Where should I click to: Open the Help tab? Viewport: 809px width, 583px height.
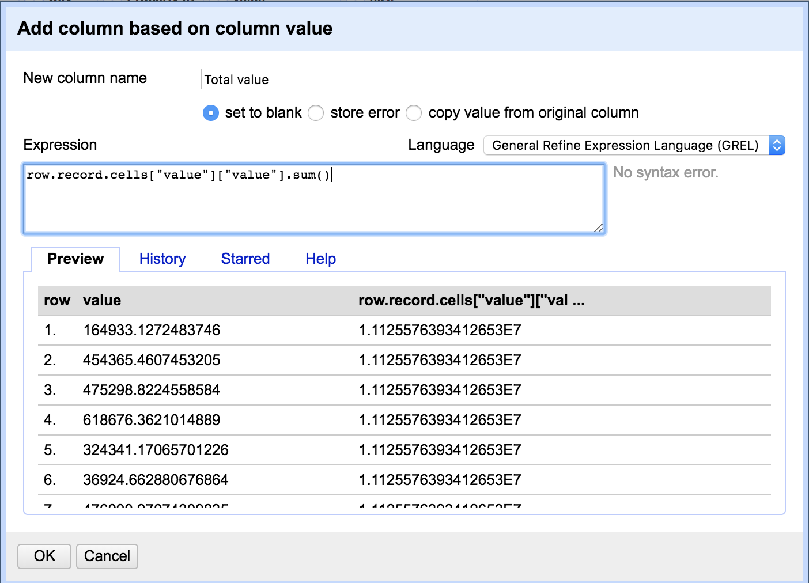[x=320, y=259]
